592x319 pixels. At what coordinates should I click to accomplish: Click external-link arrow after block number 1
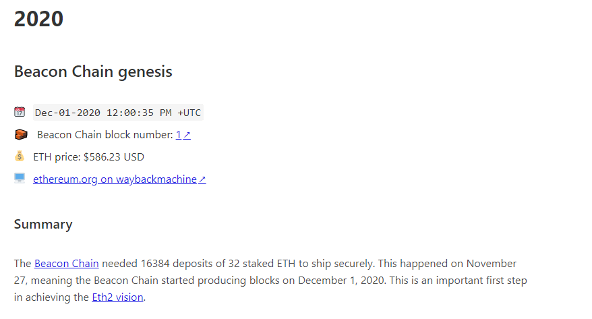pos(187,135)
